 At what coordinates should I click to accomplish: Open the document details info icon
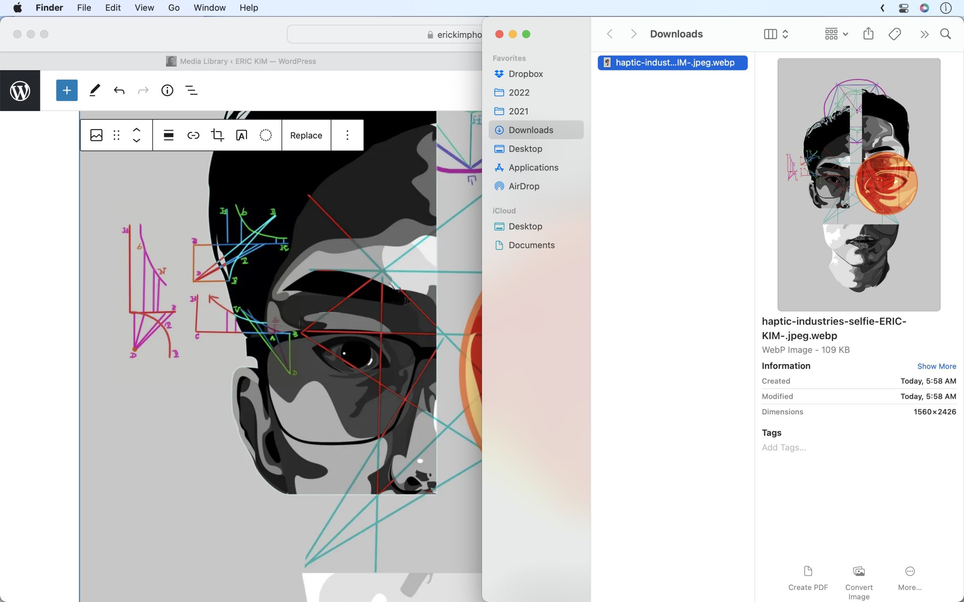[167, 90]
